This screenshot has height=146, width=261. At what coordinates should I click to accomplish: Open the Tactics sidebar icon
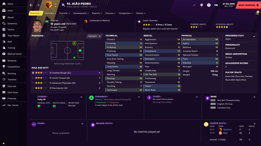pyautogui.click(x=4, y=29)
